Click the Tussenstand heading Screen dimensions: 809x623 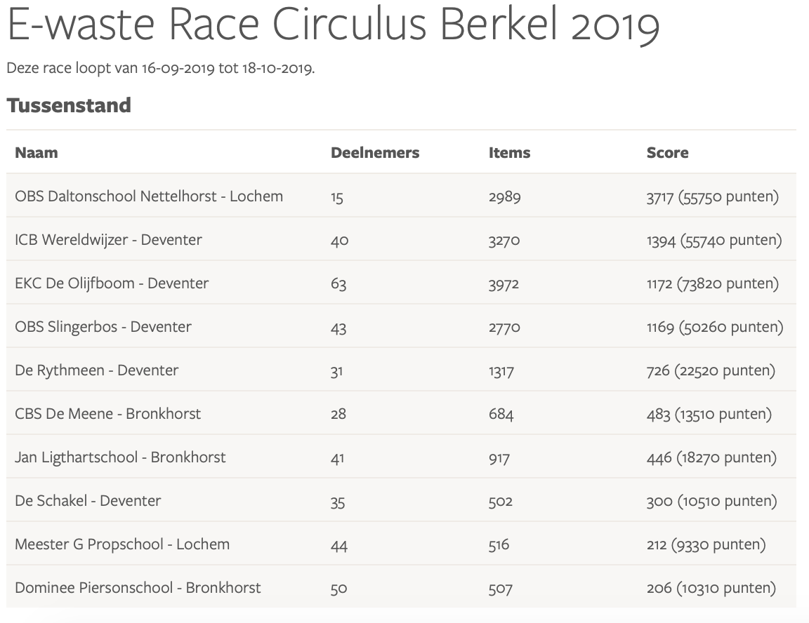[x=69, y=105]
